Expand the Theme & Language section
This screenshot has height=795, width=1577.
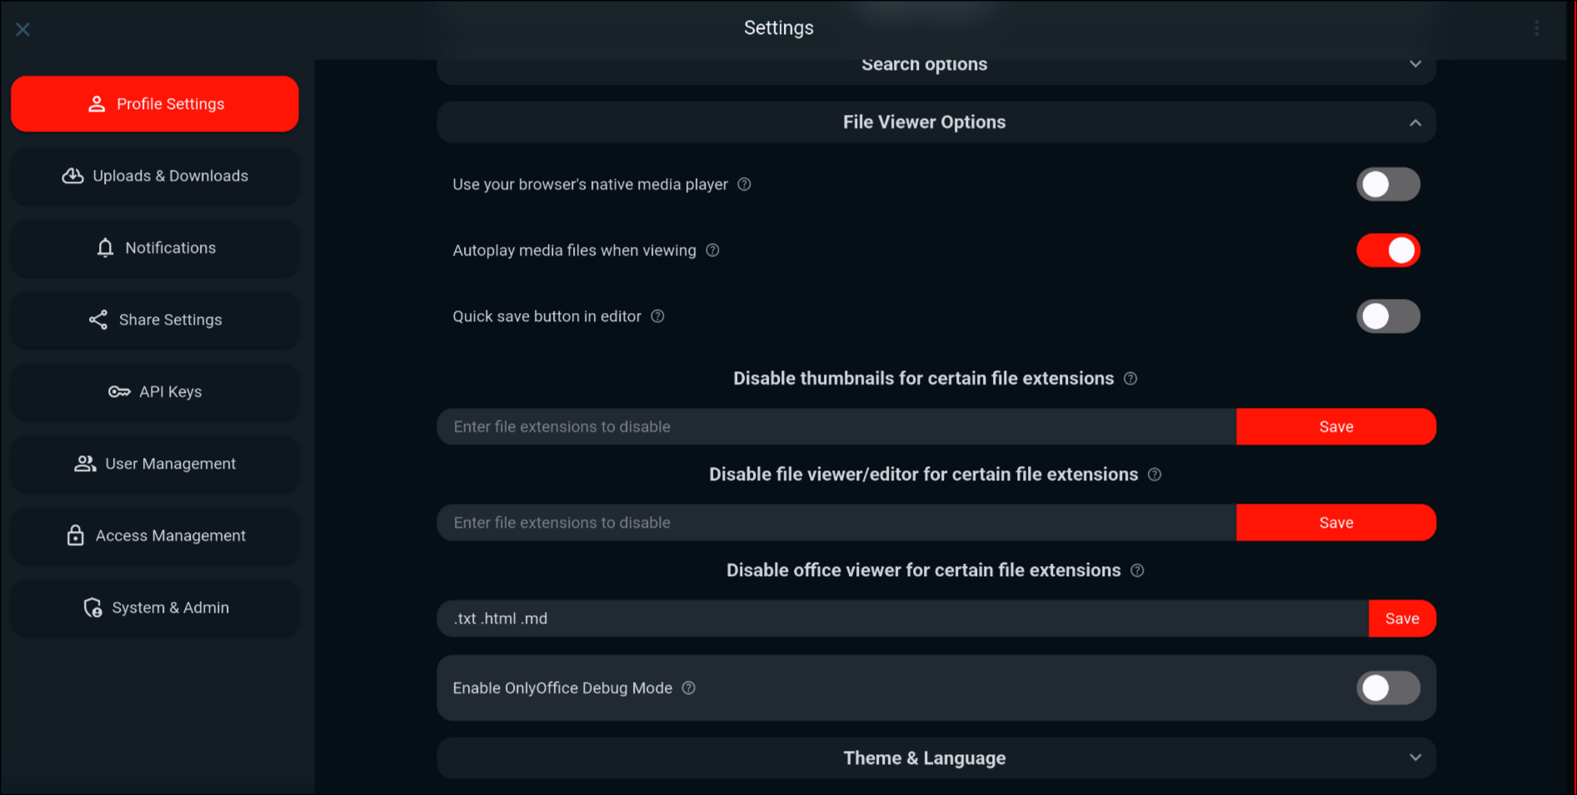click(1415, 758)
